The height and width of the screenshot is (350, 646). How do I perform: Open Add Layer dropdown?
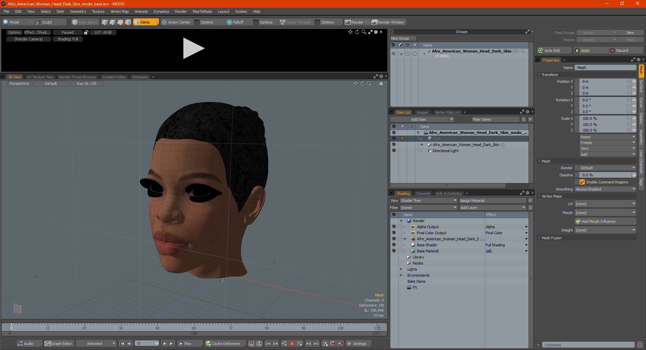(493, 208)
